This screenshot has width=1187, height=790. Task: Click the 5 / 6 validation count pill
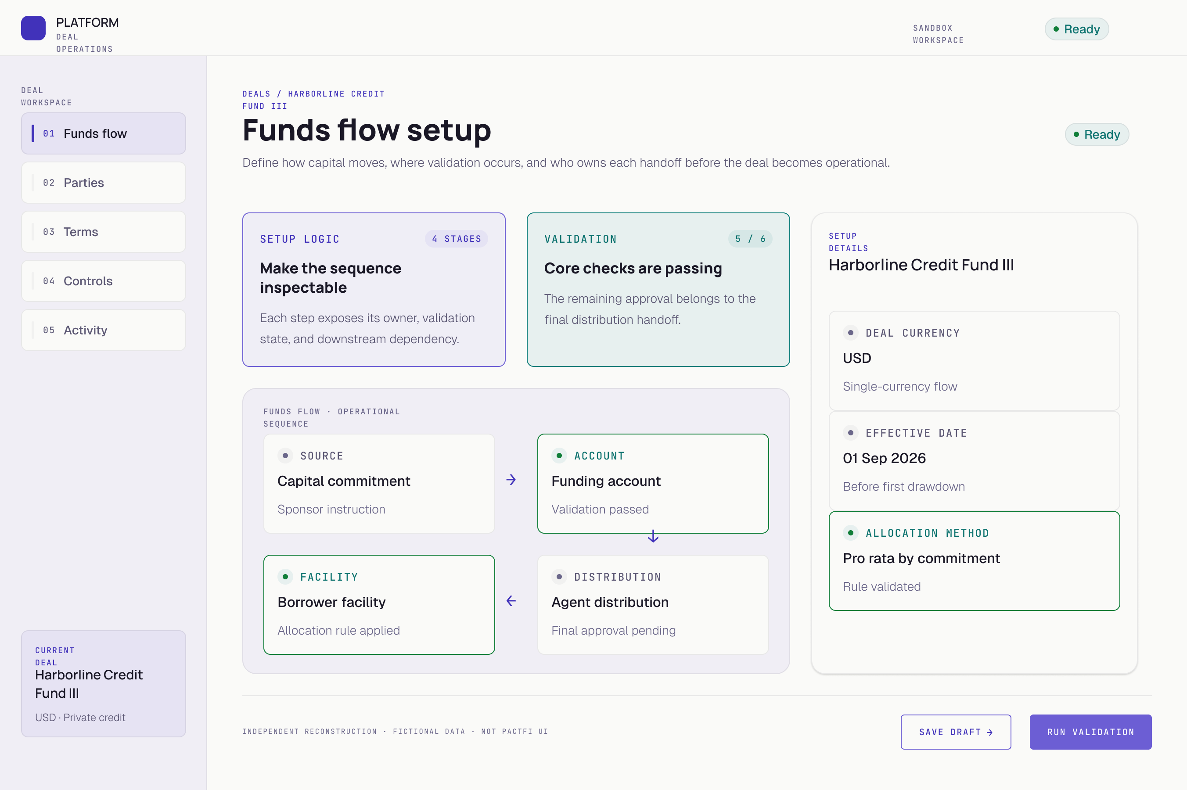coord(750,239)
